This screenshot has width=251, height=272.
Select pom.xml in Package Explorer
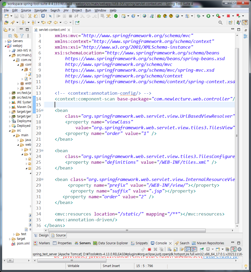tap(20, 243)
